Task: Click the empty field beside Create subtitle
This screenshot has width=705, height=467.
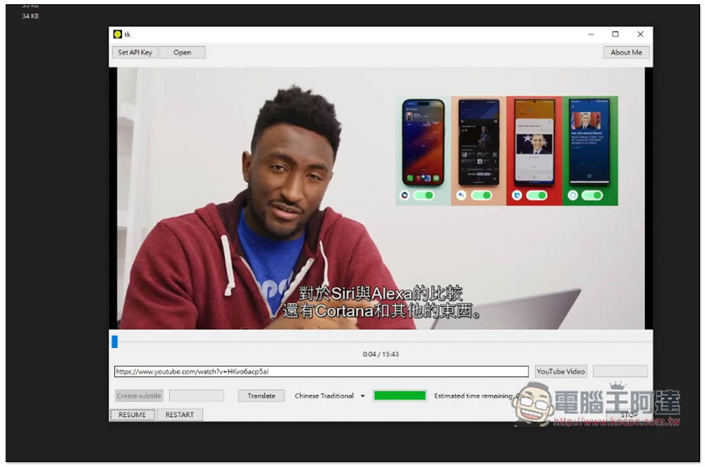Action: [197, 396]
